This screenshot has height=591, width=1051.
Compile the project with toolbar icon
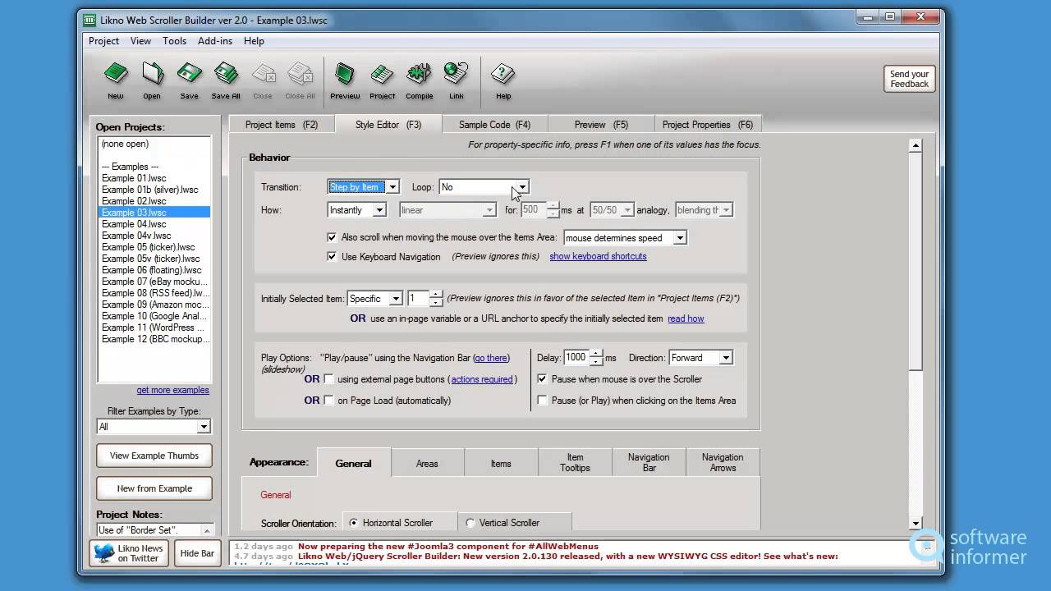[419, 80]
